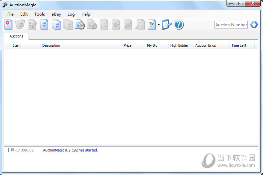Focus the Auction Number input field

(x=231, y=25)
